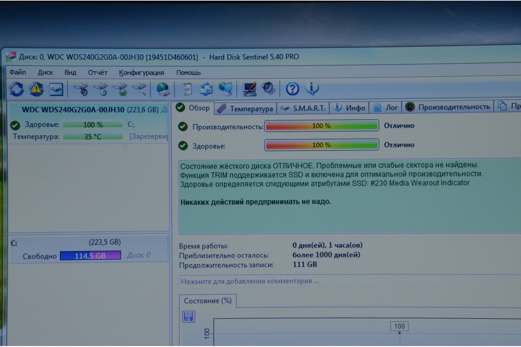
Task: Open the Отчёт menu
Action: tap(98, 73)
